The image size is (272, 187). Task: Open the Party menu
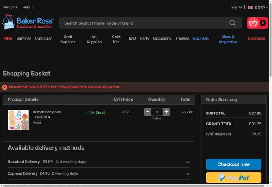click(144, 38)
